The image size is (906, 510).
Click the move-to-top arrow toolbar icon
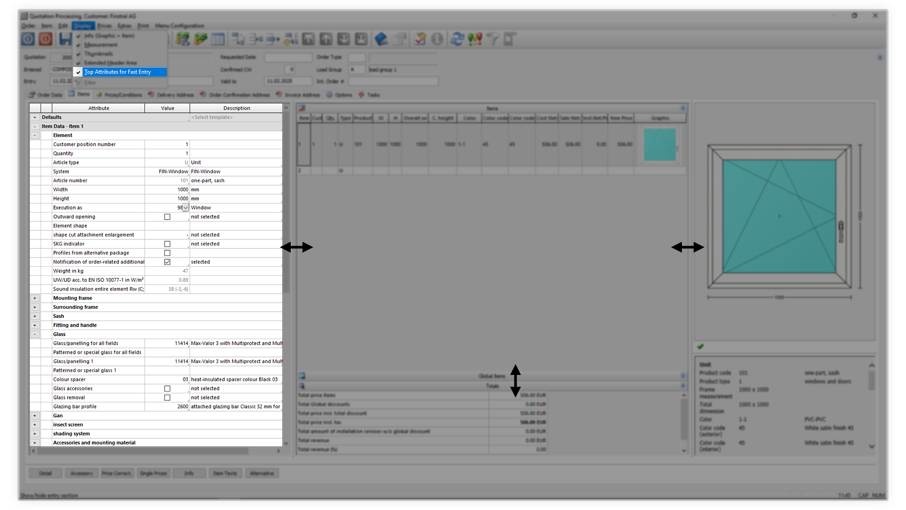308,39
